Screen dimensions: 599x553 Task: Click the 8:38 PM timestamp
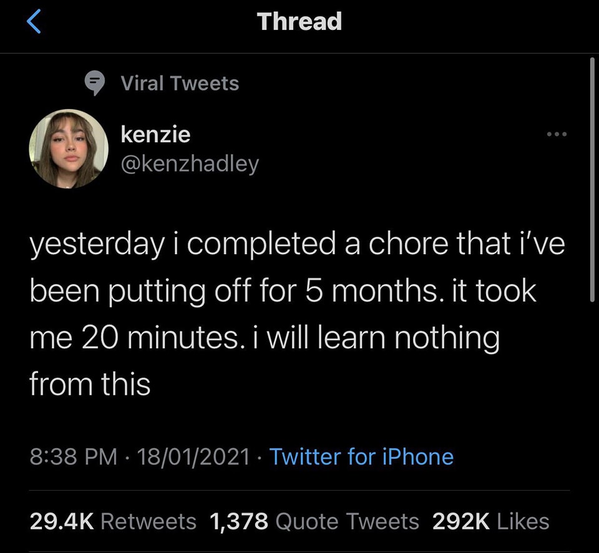point(74,457)
